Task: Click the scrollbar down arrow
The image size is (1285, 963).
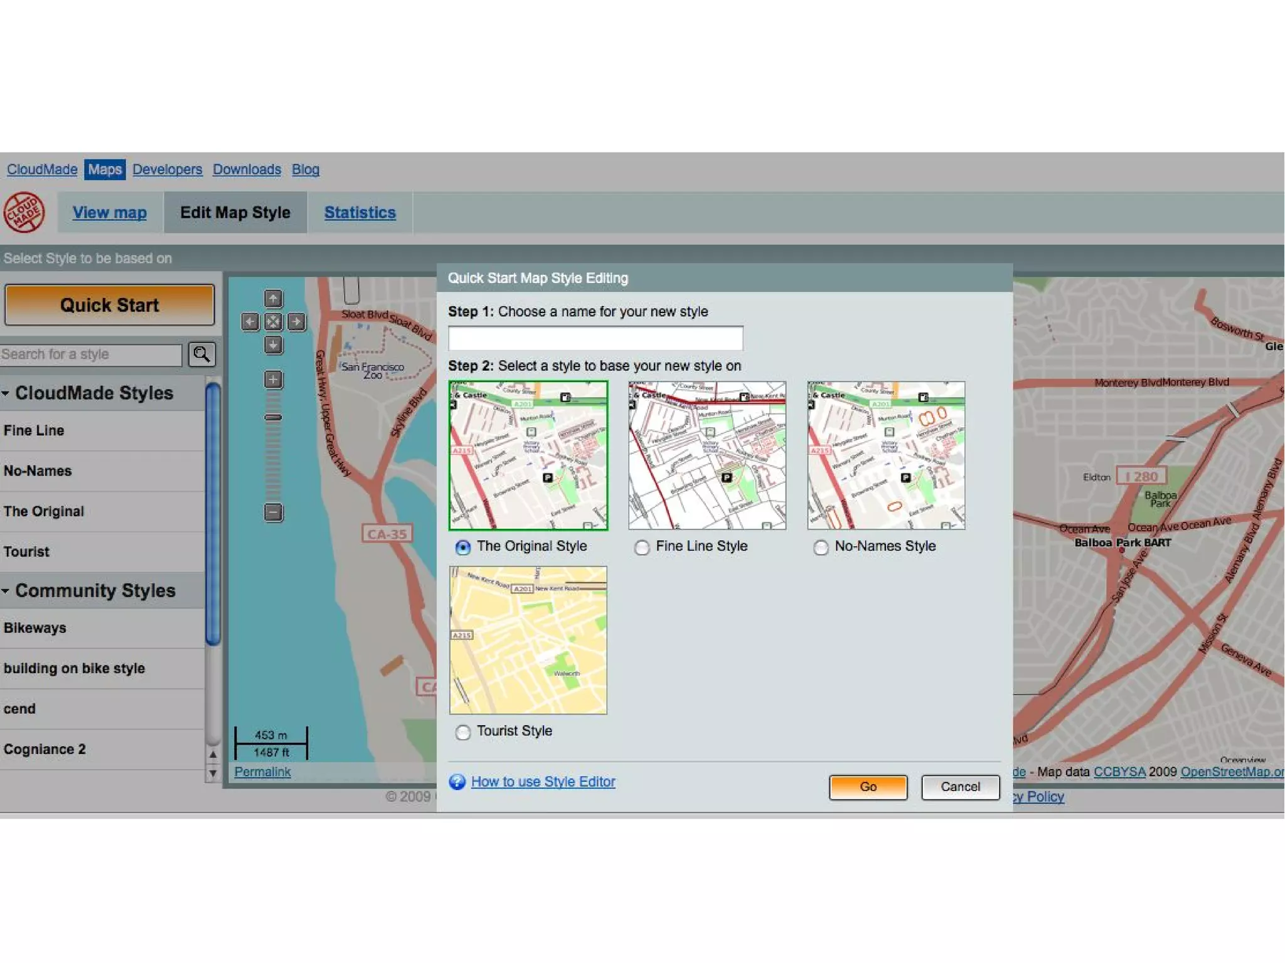Action: tap(213, 774)
